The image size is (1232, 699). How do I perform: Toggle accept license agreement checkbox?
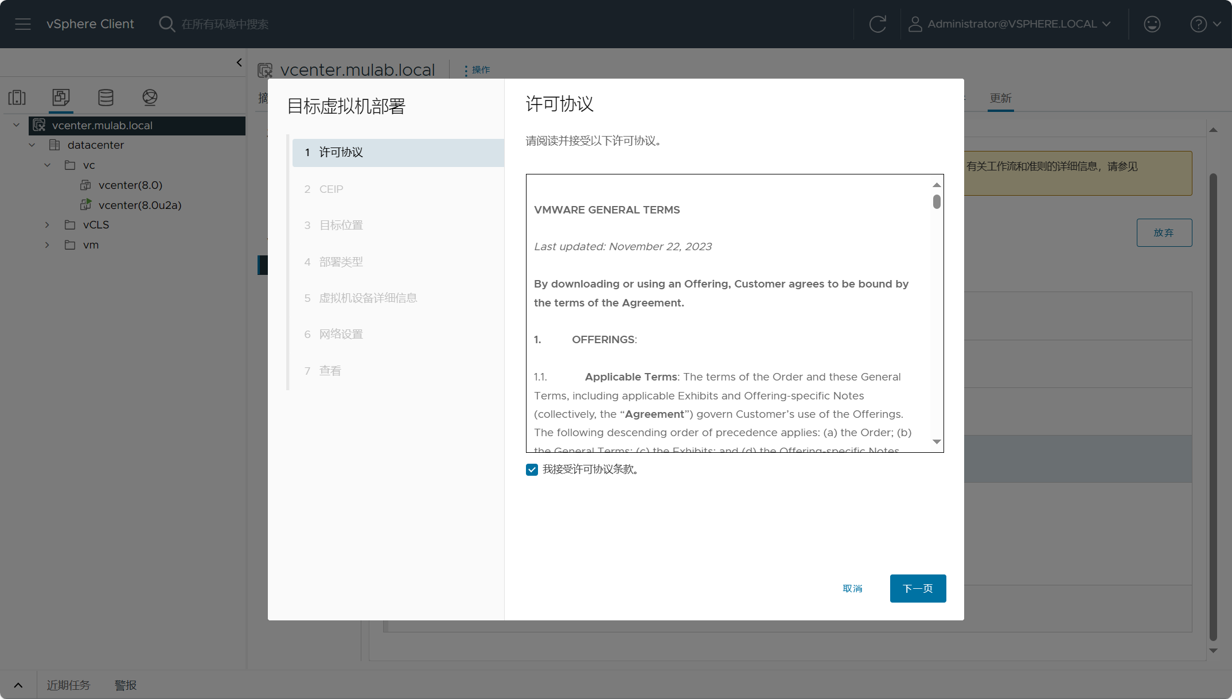pos(532,469)
